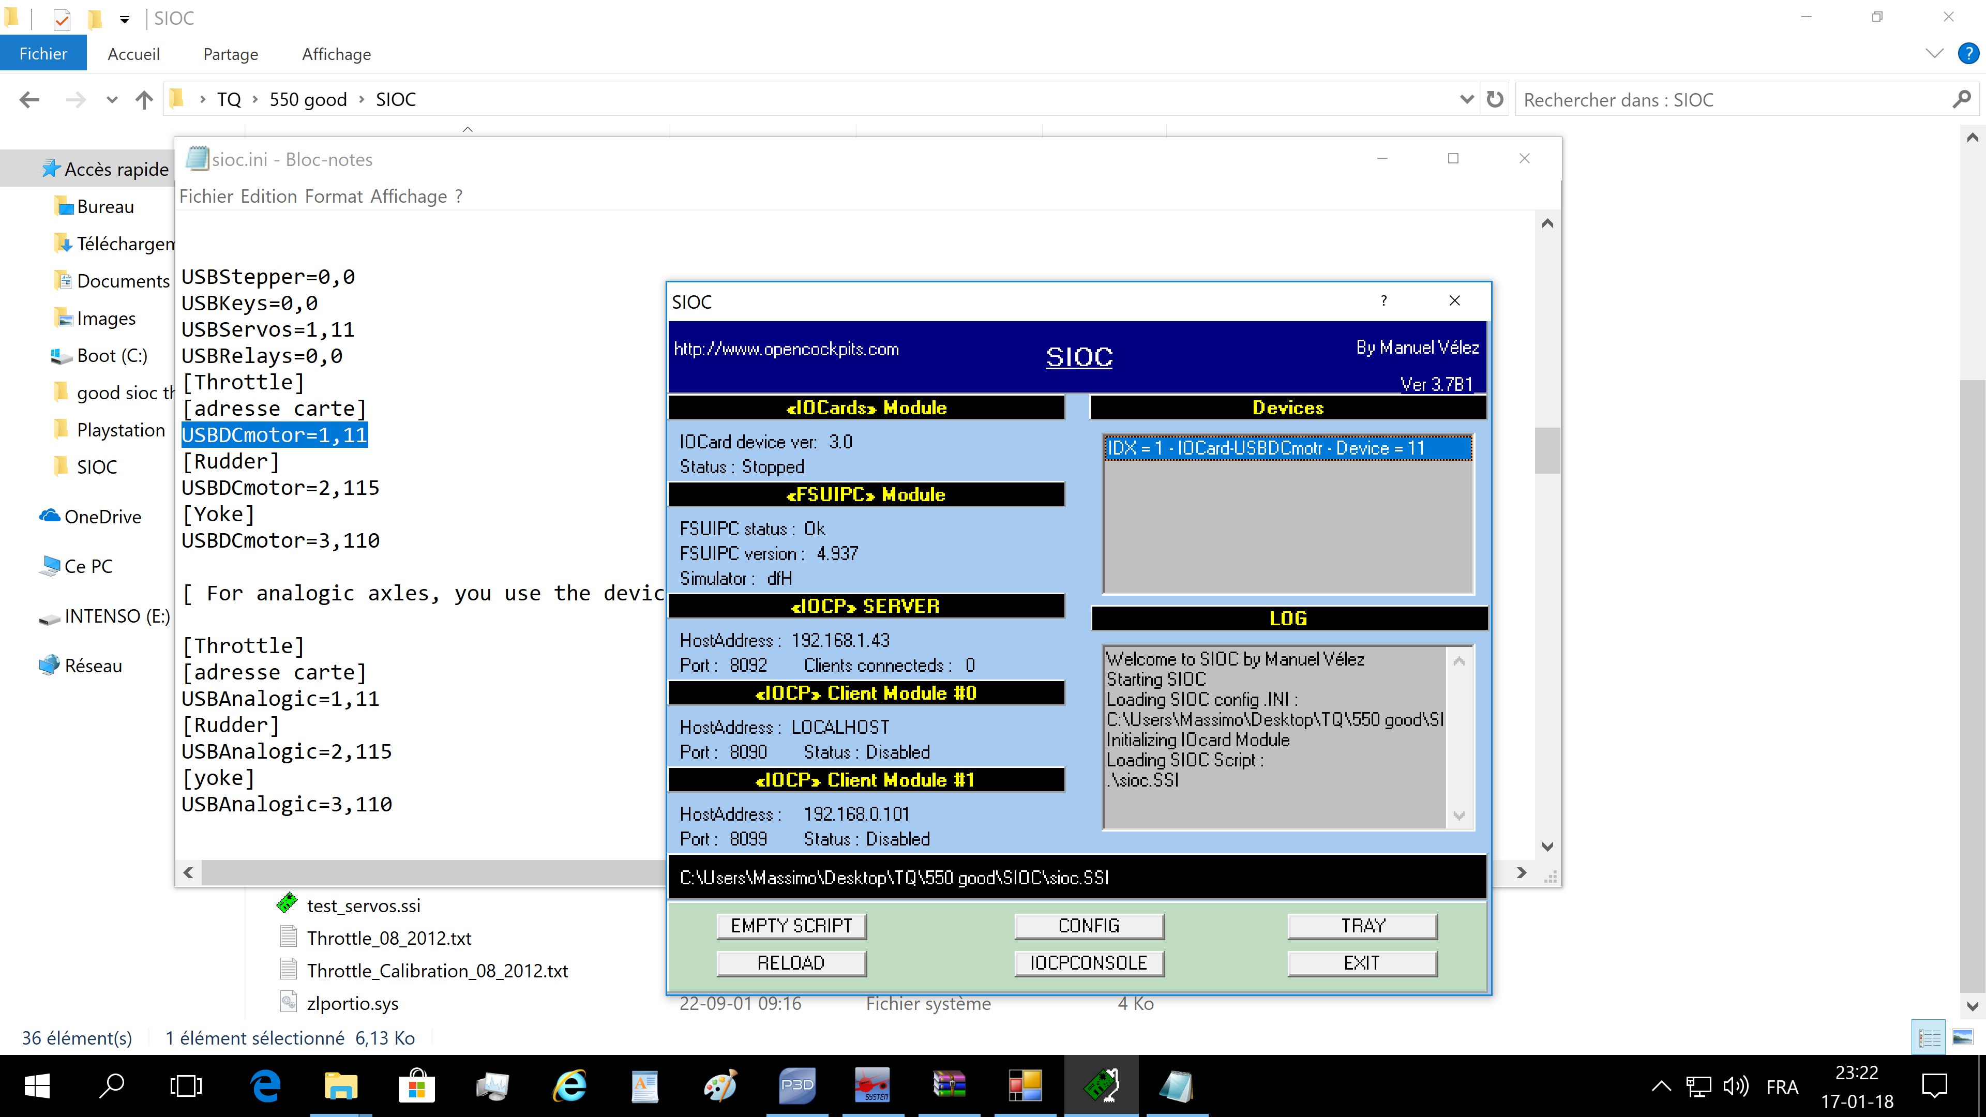The image size is (1986, 1117).
Task: Open the Affichage ribbon tab
Action: 336,54
